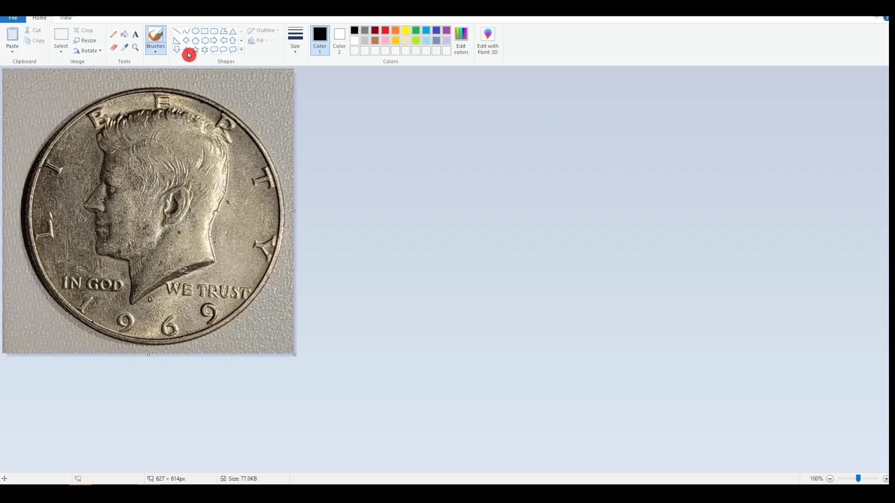Image resolution: width=895 pixels, height=503 pixels.
Task: Select the Eraser tool
Action: 113,47
